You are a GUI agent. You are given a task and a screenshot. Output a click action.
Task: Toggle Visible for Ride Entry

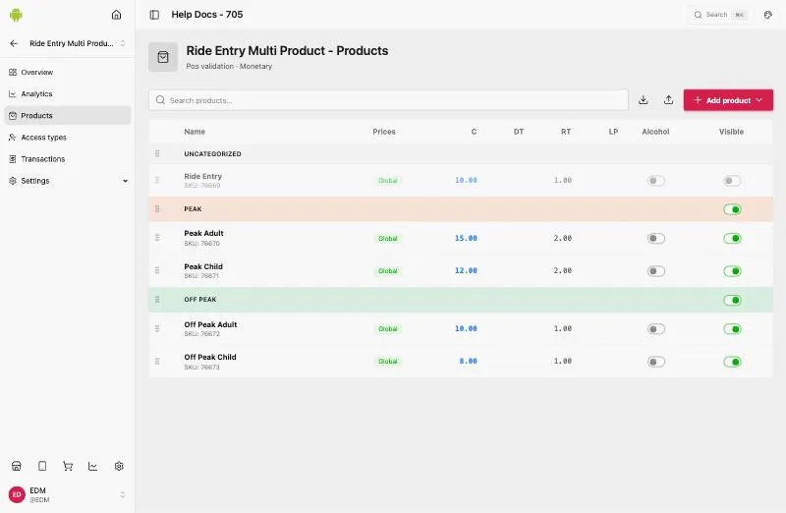point(732,181)
